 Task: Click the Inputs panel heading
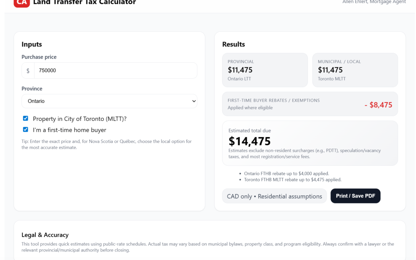coord(31,44)
